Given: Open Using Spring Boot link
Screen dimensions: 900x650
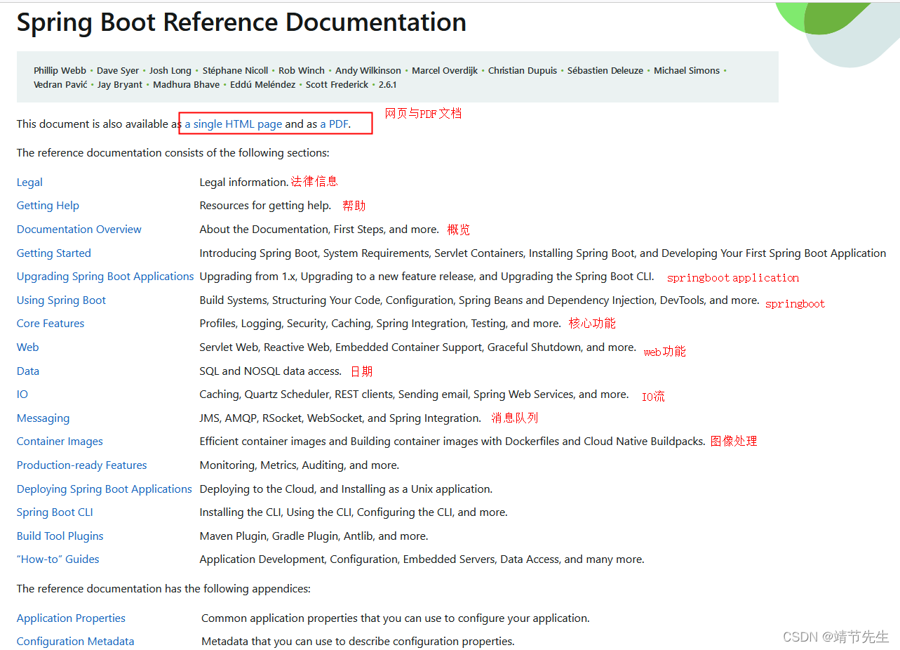Looking at the screenshot, I should click(61, 300).
